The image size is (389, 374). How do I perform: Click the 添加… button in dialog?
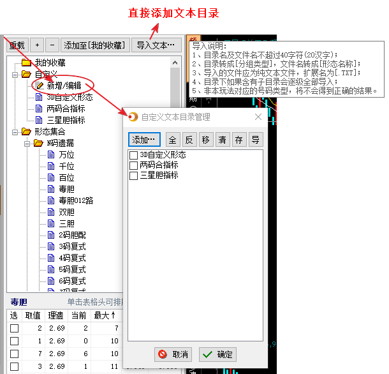click(144, 139)
